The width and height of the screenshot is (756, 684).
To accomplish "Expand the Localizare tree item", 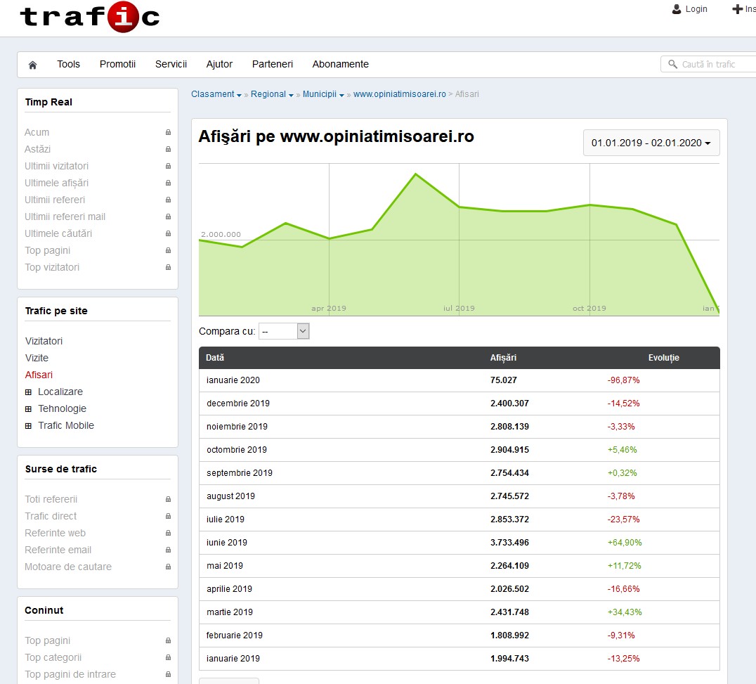I will tap(29, 392).
